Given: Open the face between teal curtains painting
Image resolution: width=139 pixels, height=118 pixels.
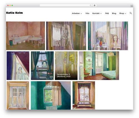Looking at the screenshot, I should pos(42,66).
